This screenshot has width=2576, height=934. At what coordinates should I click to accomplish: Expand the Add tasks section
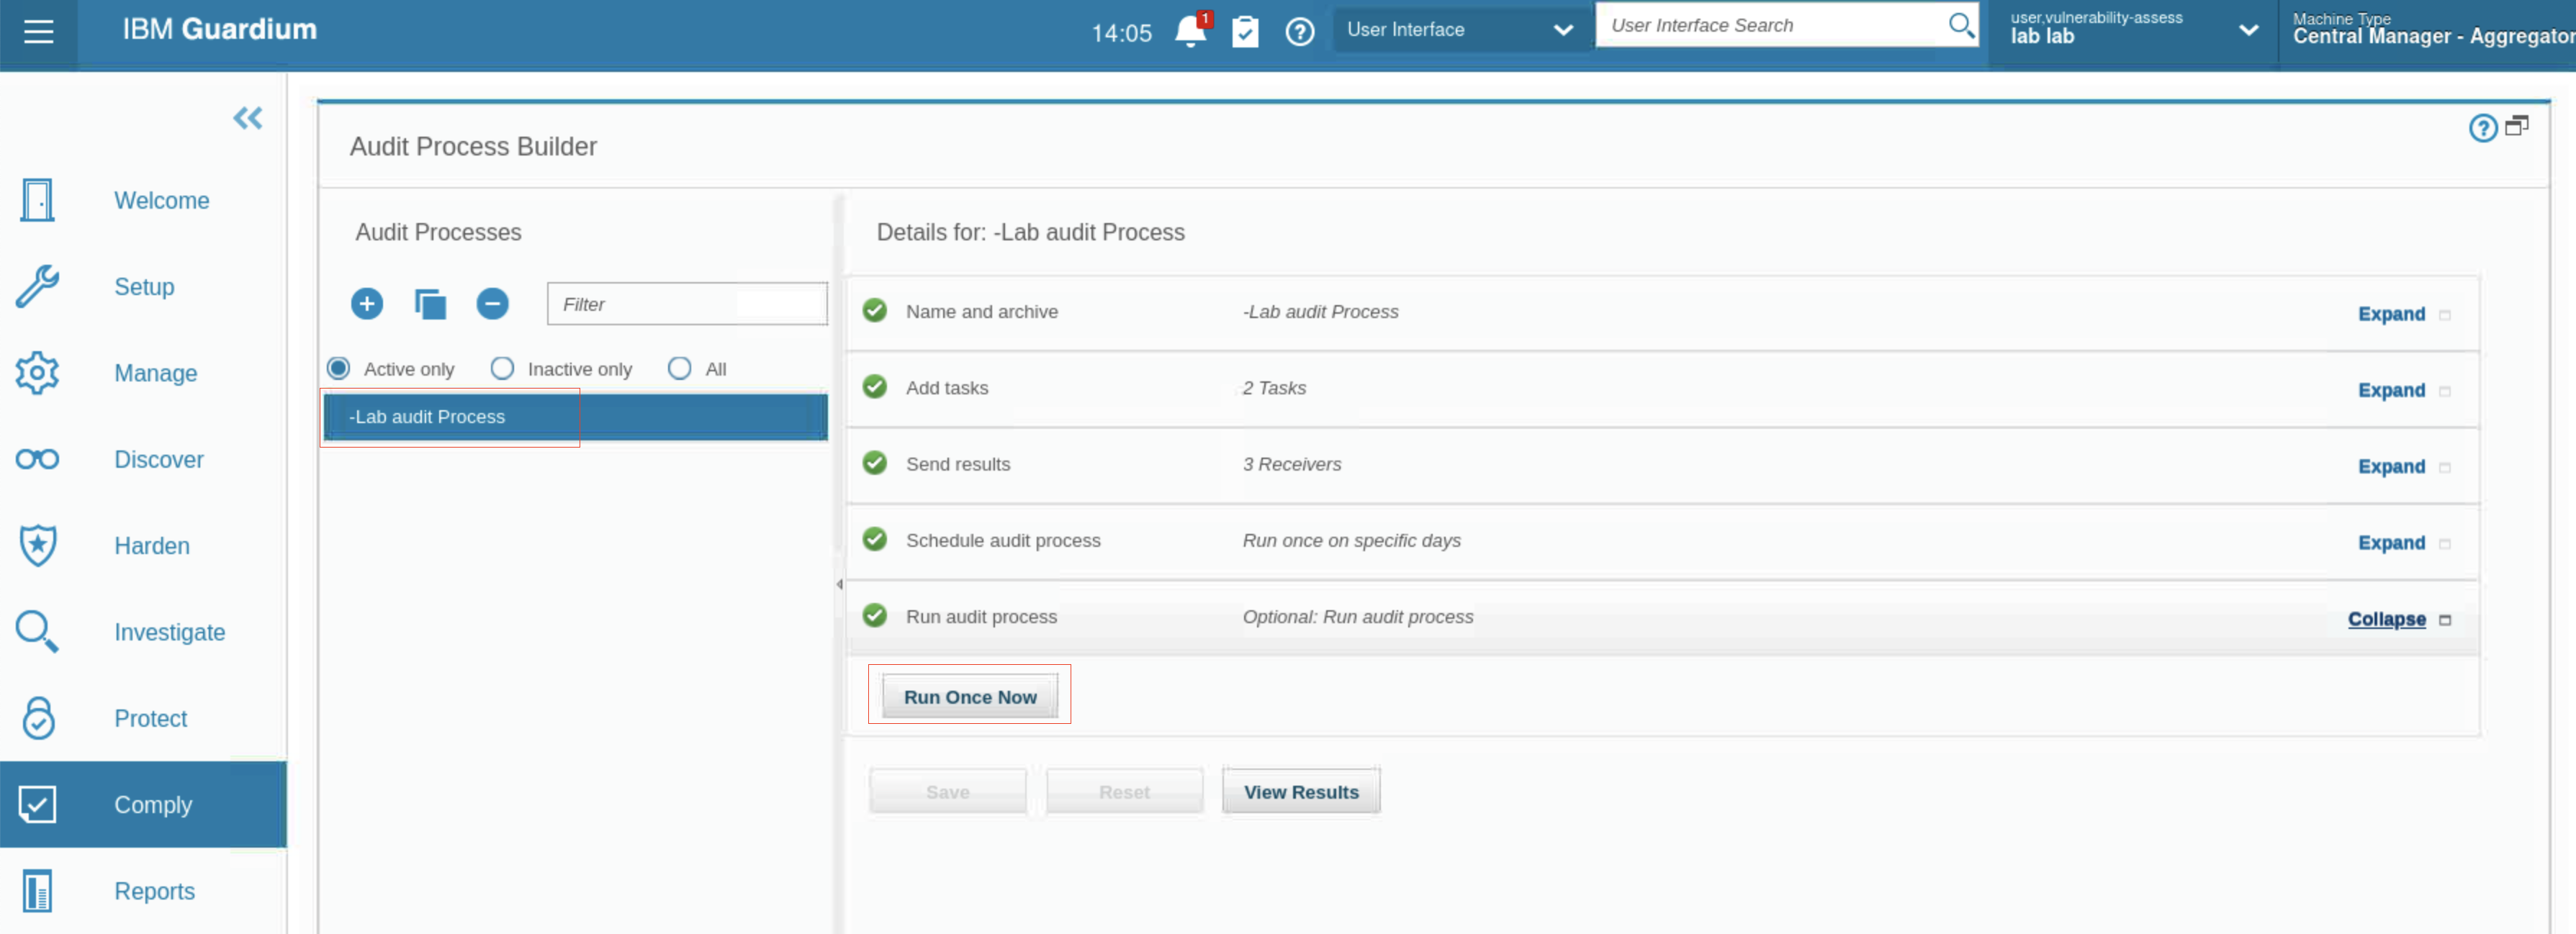pyautogui.click(x=2391, y=391)
